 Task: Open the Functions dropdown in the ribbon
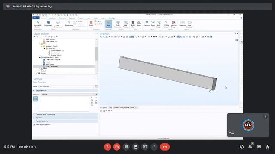78,24
